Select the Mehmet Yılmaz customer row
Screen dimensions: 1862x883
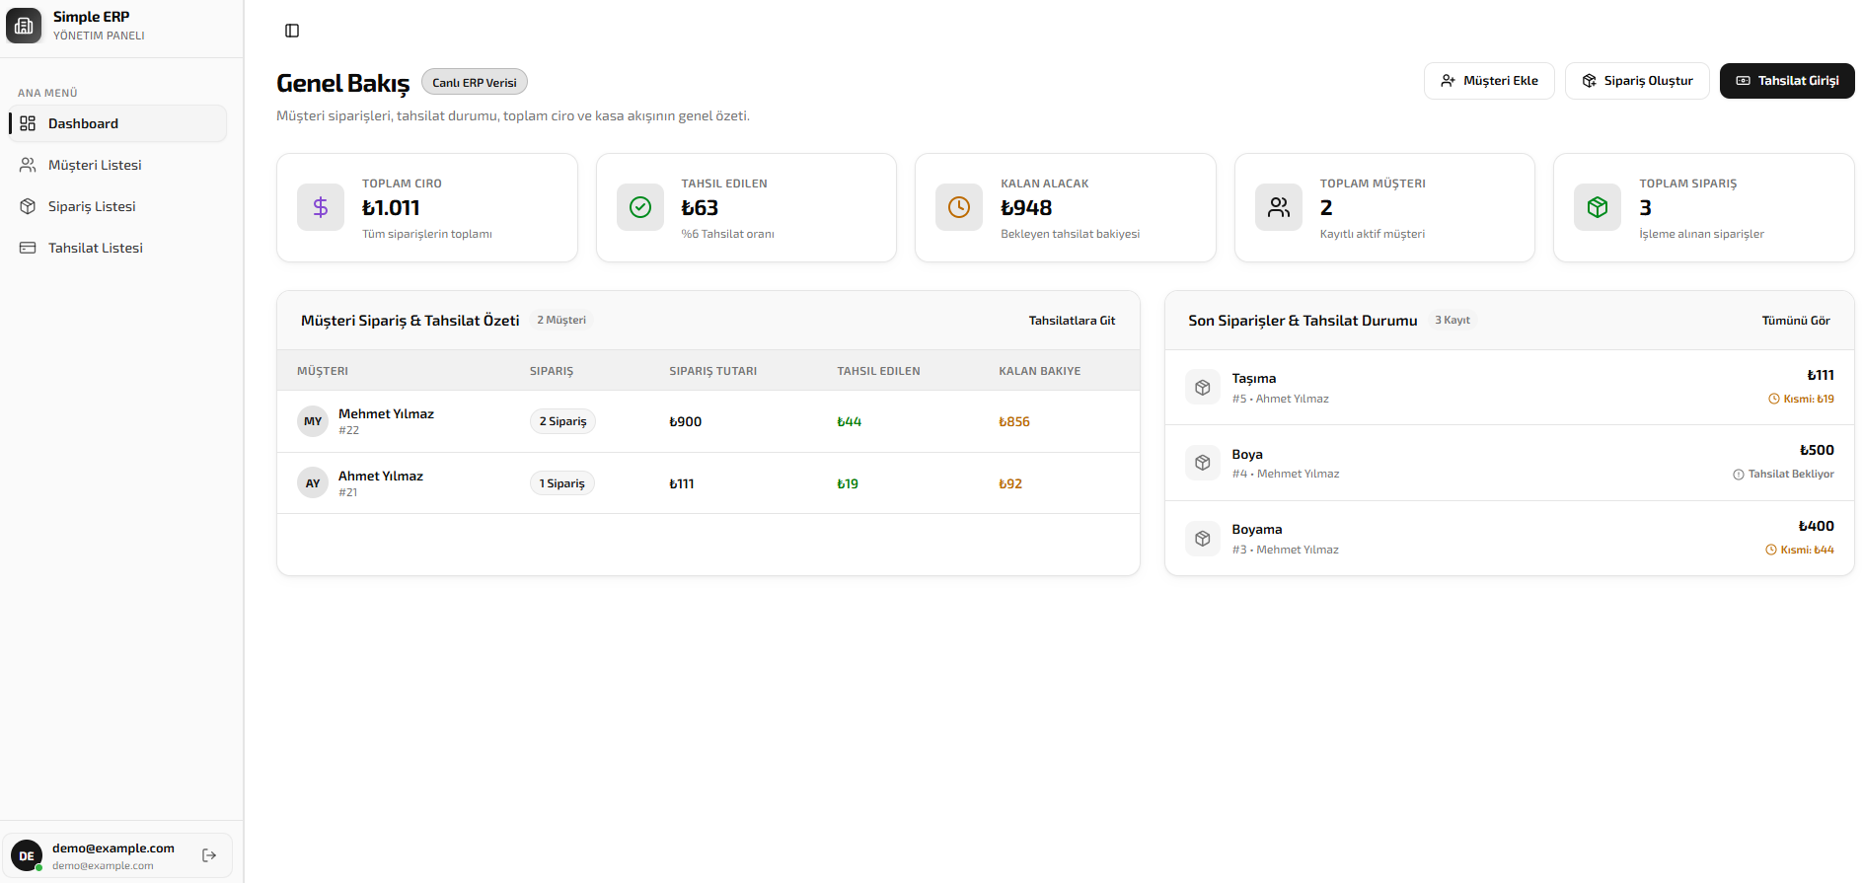[708, 421]
